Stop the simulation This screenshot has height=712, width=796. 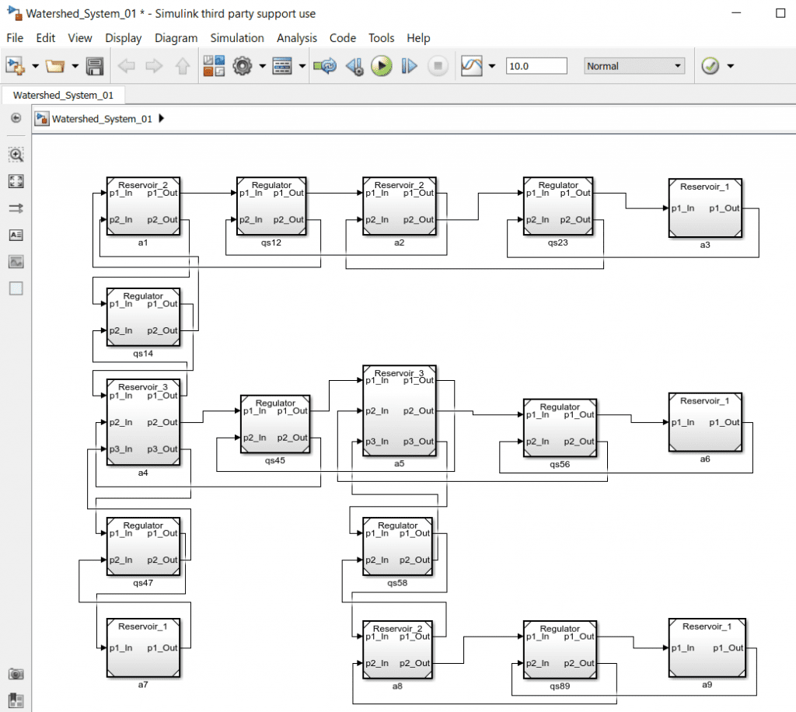click(438, 66)
